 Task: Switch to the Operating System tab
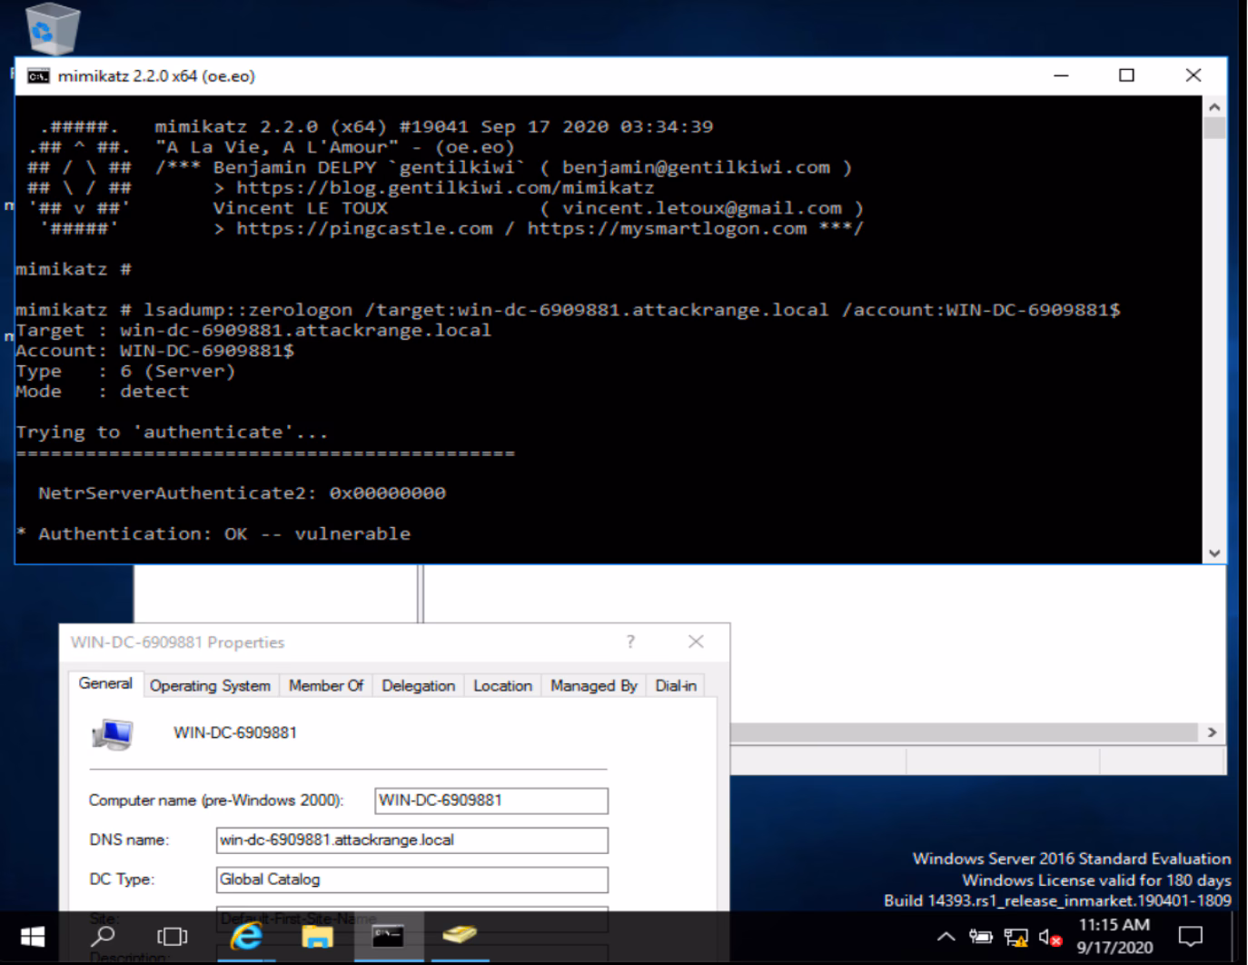tap(210, 686)
